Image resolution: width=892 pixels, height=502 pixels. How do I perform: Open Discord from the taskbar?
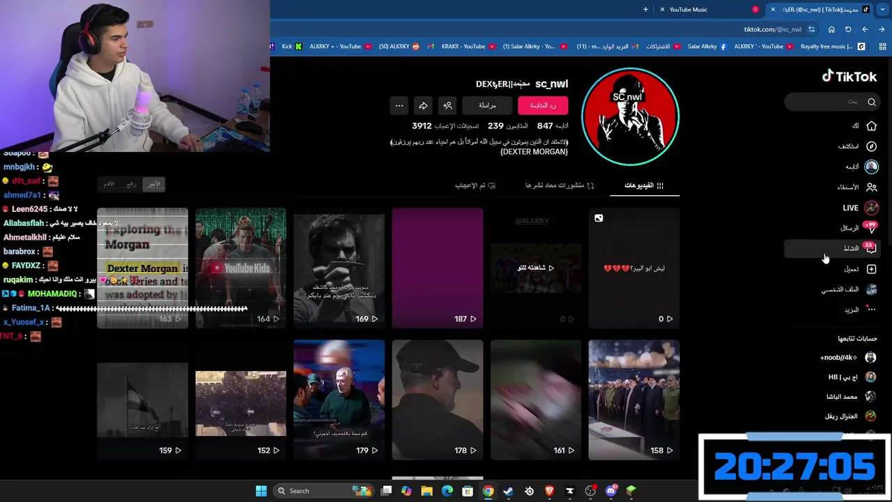[x=611, y=491]
